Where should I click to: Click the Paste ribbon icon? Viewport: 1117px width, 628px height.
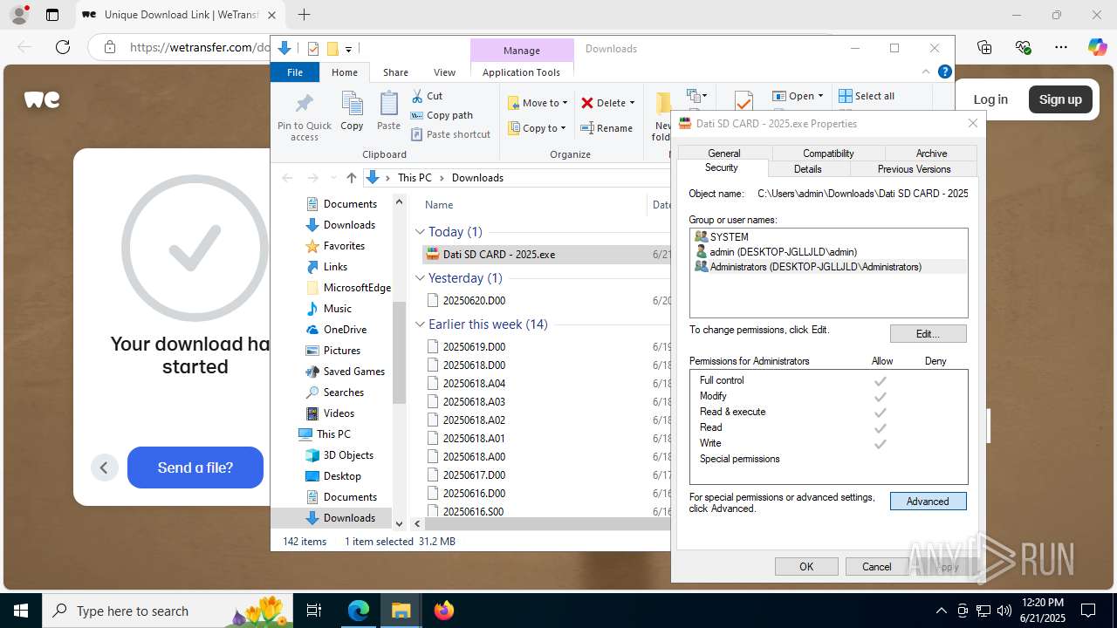pos(388,111)
